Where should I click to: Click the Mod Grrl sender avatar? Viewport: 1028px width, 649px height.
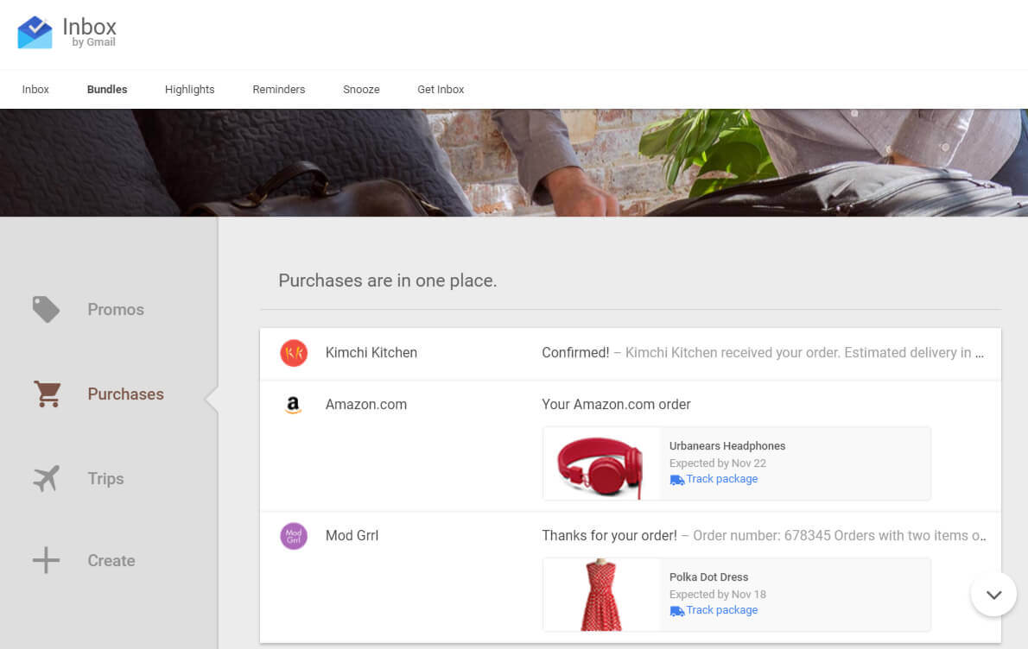coord(294,536)
